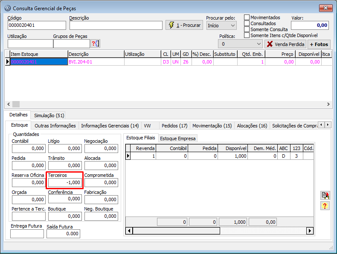Click the Item Estoque column header
The image size is (337, 254).
(x=39, y=54)
